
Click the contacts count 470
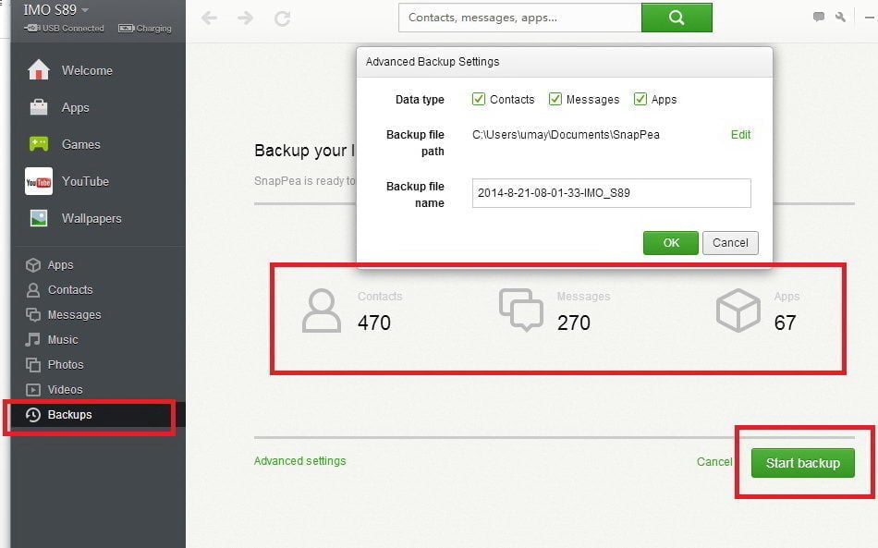pos(374,323)
